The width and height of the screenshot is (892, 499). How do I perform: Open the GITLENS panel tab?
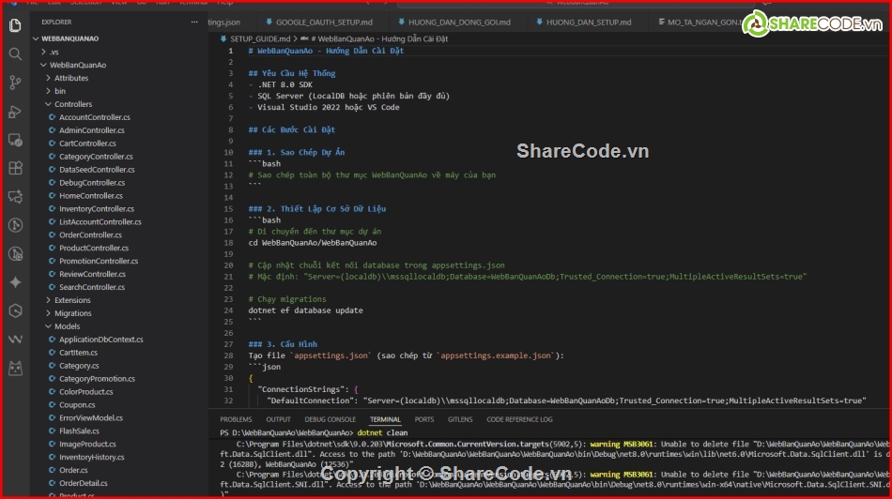coord(460,419)
